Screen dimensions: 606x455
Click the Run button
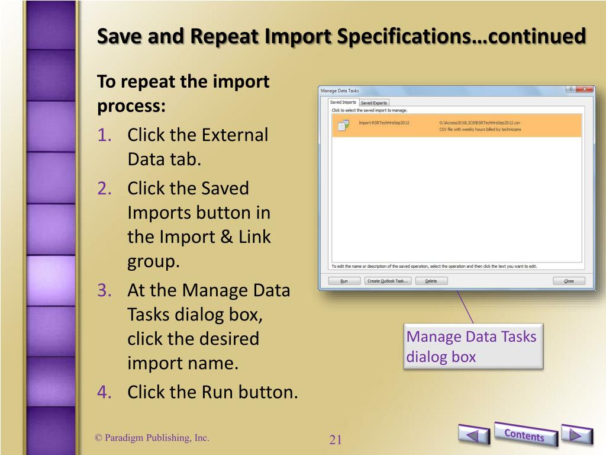pos(344,281)
